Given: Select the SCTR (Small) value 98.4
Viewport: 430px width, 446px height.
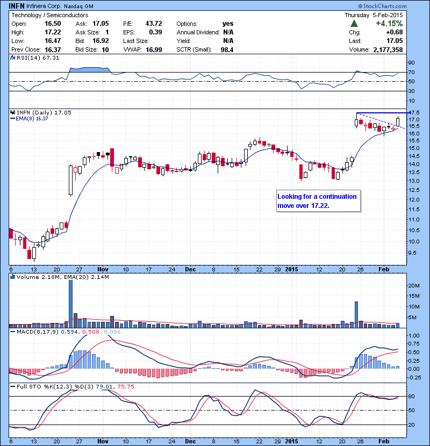Looking at the screenshot, I should click(228, 49).
